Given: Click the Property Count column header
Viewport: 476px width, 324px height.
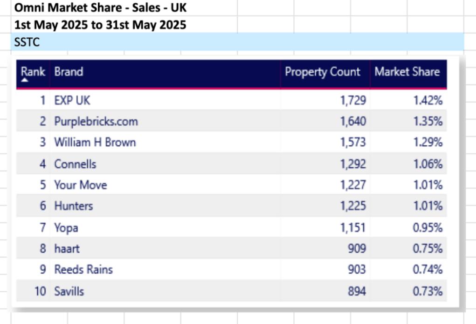Looking at the screenshot, I should pyautogui.click(x=322, y=72).
